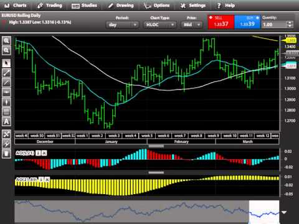The image size is (299, 224).
Task: Pick the horizontal line tool
Action: coord(6,92)
